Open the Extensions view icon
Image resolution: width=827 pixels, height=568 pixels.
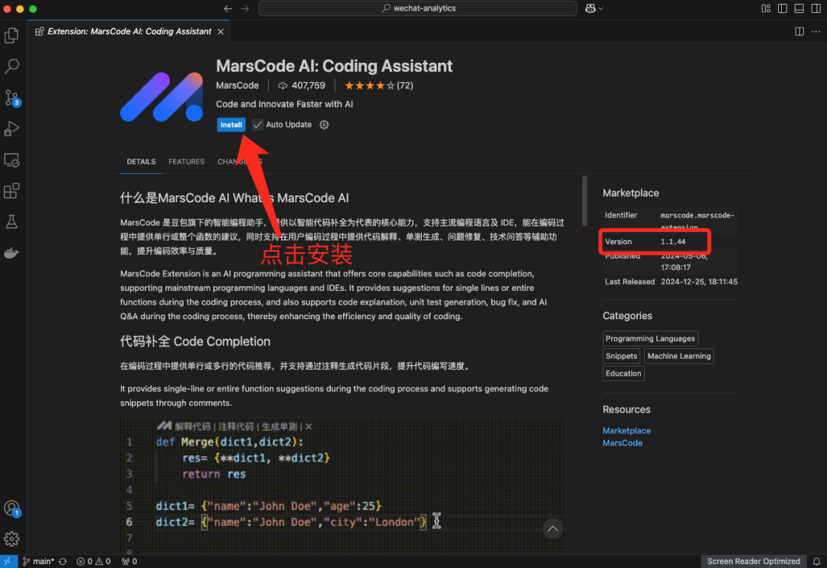coord(11,191)
